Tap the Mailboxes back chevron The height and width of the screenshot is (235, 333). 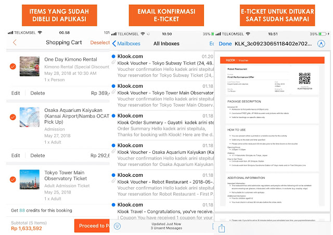click(x=114, y=44)
